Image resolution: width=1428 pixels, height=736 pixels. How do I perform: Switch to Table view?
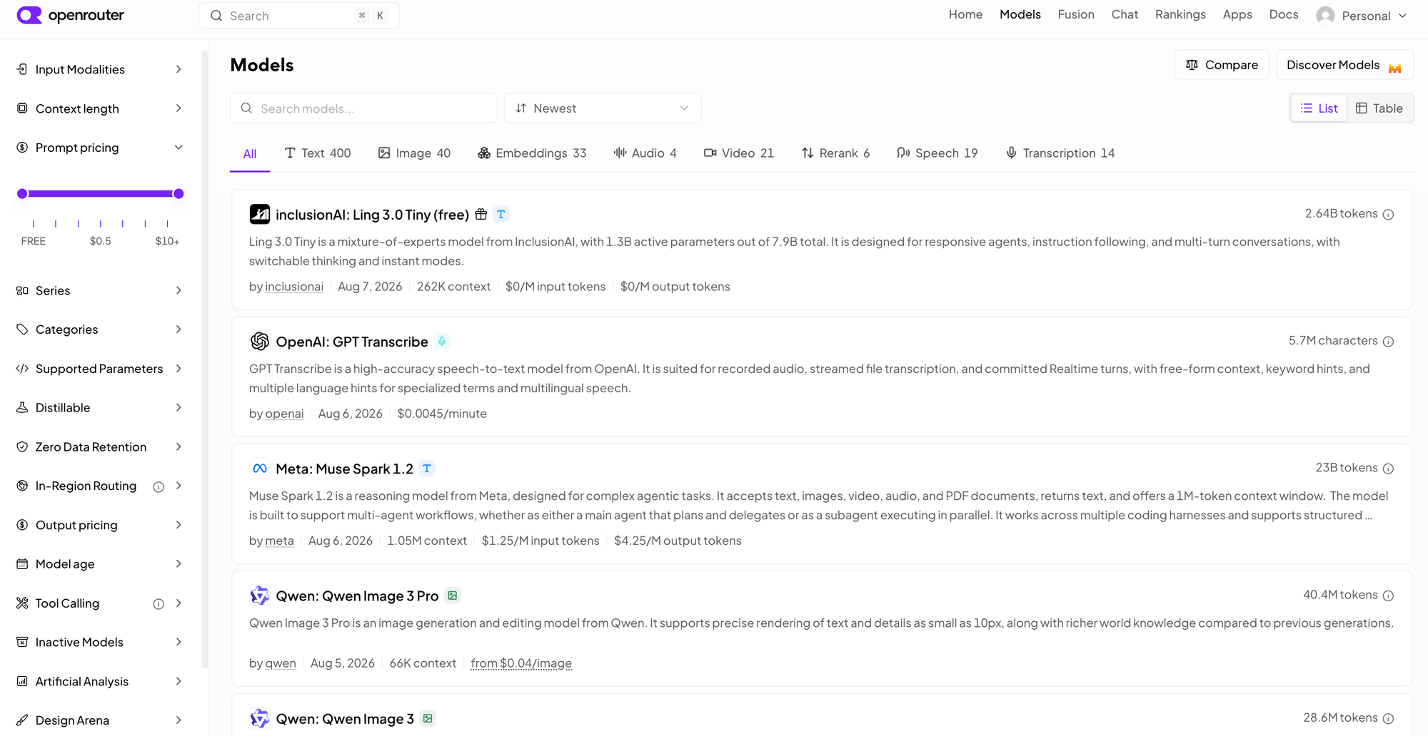[1379, 108]
